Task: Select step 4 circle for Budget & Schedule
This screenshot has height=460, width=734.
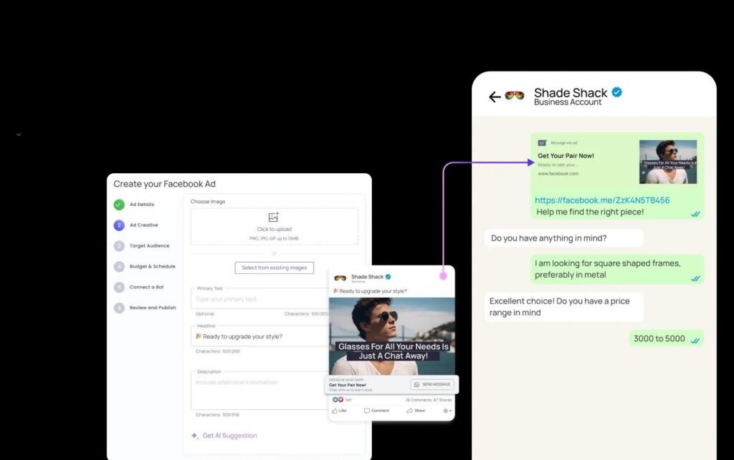Action: click(x=119, y=266)
